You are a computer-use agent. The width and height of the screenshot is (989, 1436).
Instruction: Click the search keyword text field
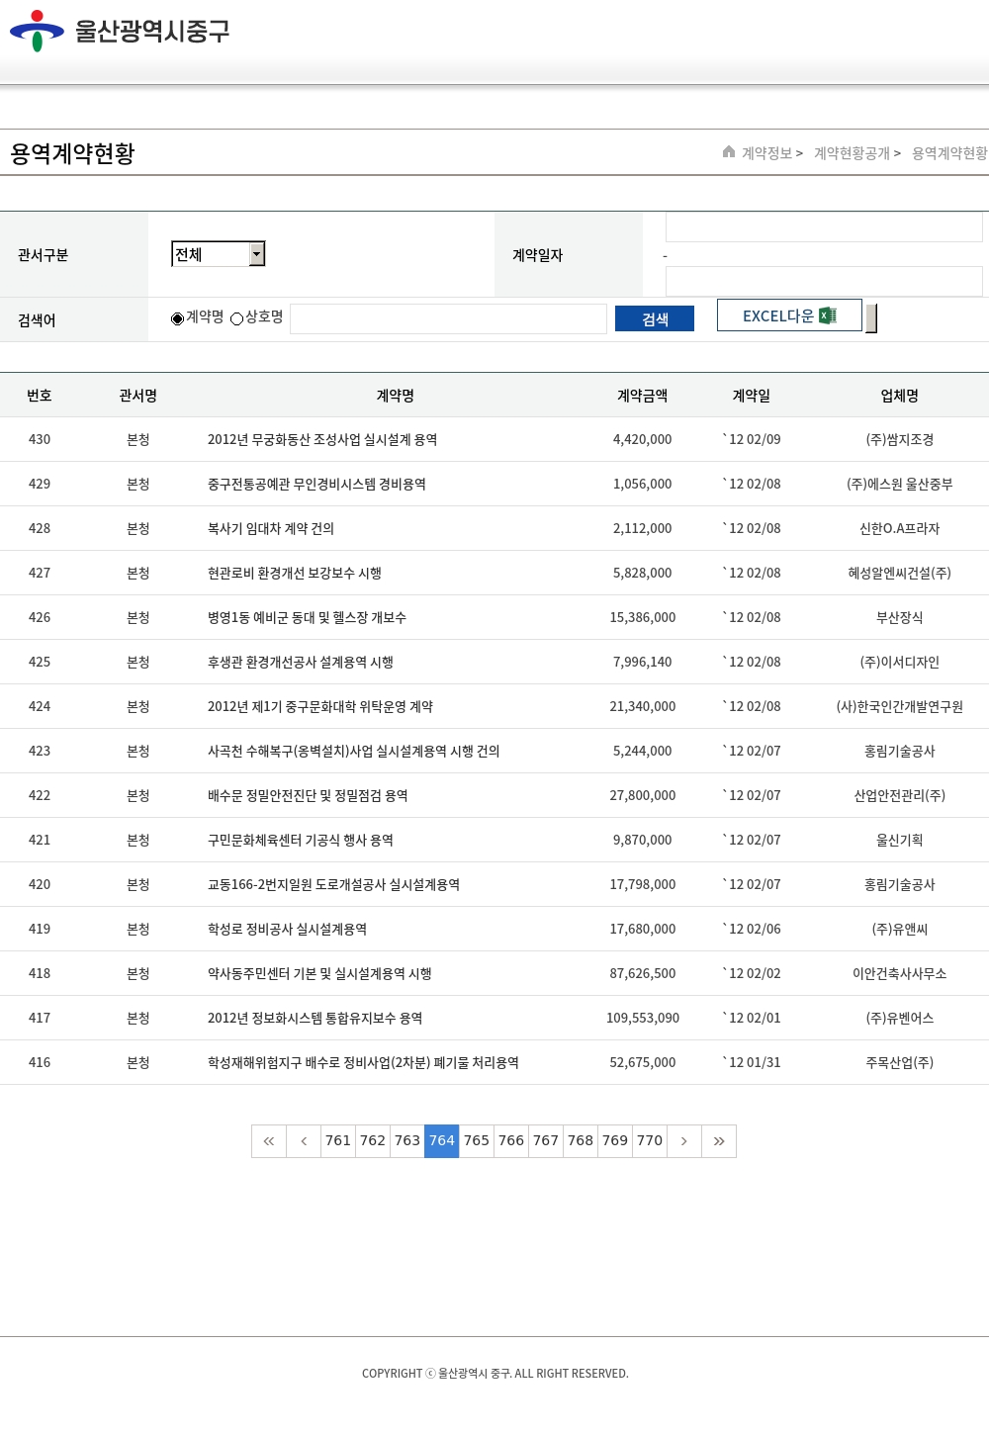tap(448, 318)
